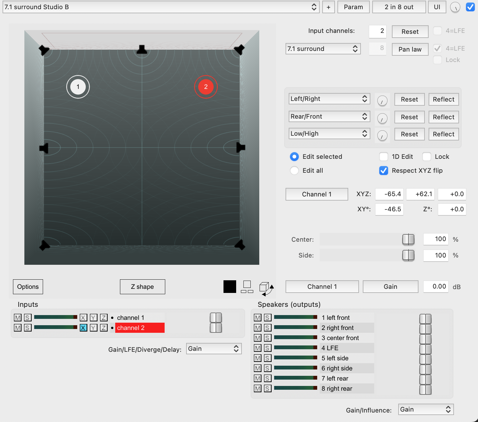The height and width of the screenshot is (422, 478).
Task: Mute input channel 1
Action: tap(18, 318)
